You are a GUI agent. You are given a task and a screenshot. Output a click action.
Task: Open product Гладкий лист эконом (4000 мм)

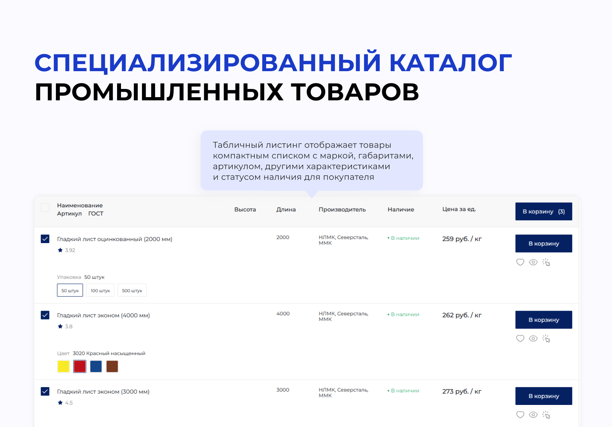(103, 315)
